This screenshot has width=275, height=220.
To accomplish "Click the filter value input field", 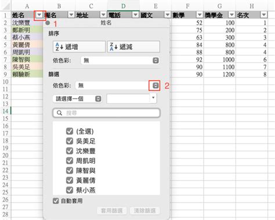I will tap(128, 98).
